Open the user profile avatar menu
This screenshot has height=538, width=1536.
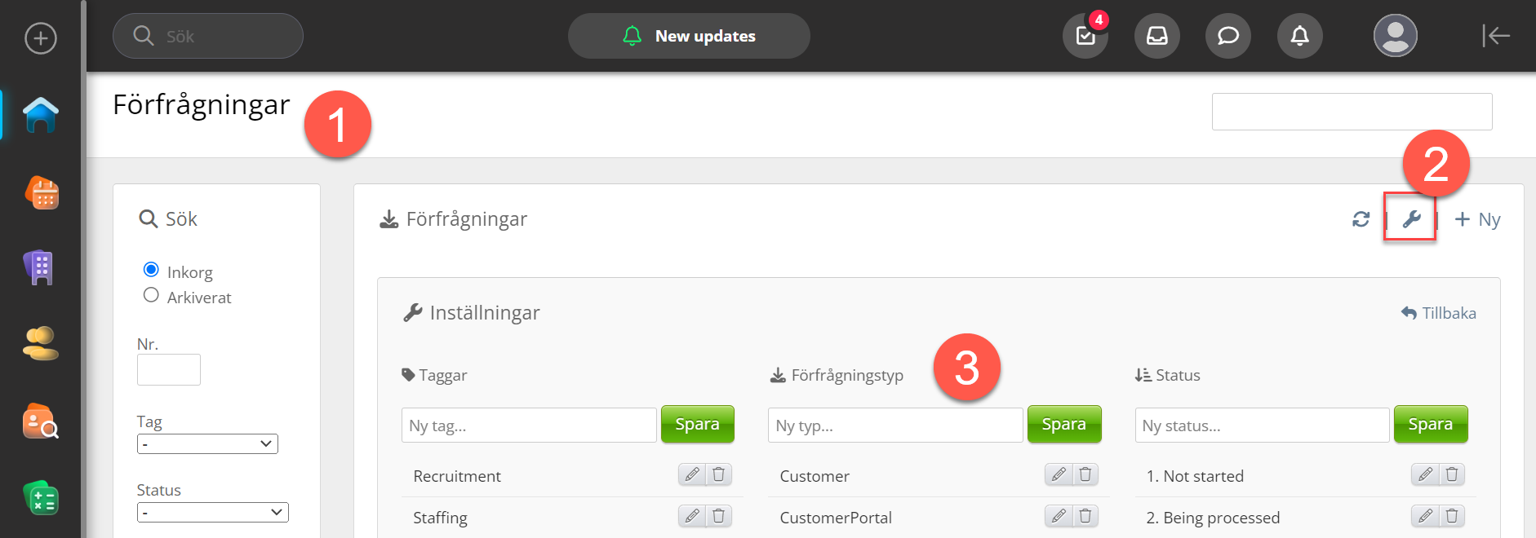(x=1395, y=36)
